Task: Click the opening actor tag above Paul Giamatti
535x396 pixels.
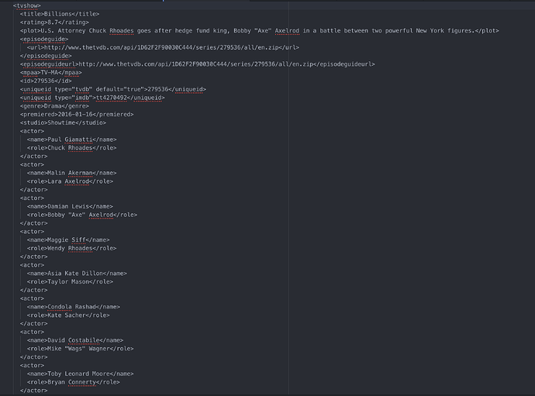Action: [x=32, y=131]
